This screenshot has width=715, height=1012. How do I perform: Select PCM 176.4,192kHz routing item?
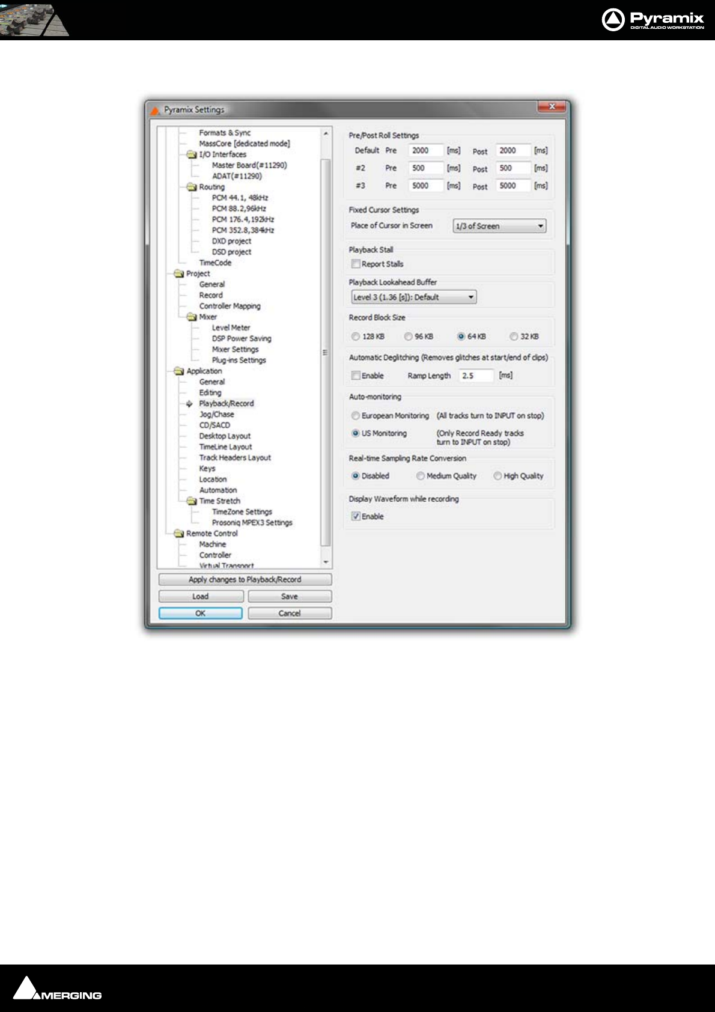click(x=243, y=219)
